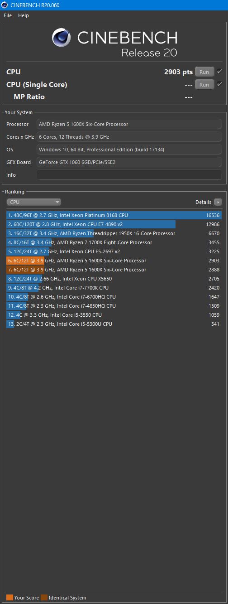Run the CPU Single Core benchmark

204,84
